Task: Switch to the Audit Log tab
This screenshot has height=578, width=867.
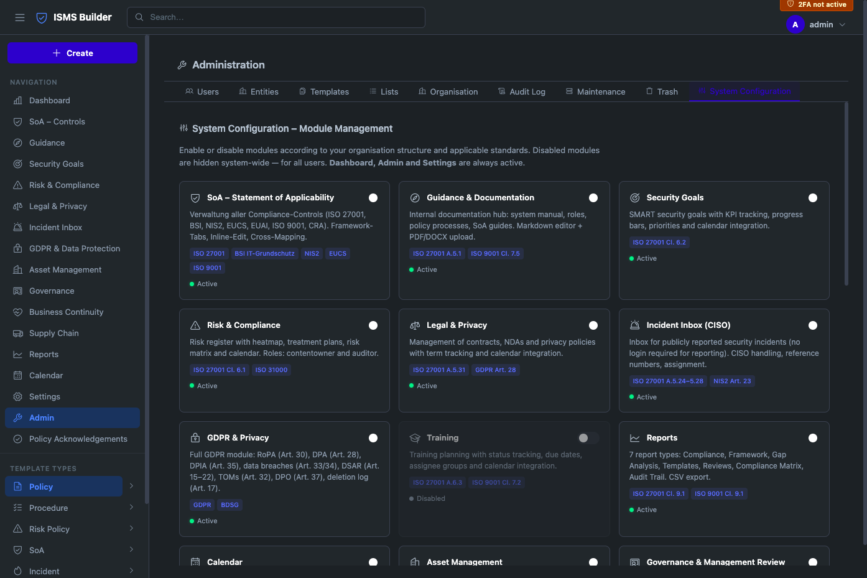Action: tap(521, 91)
